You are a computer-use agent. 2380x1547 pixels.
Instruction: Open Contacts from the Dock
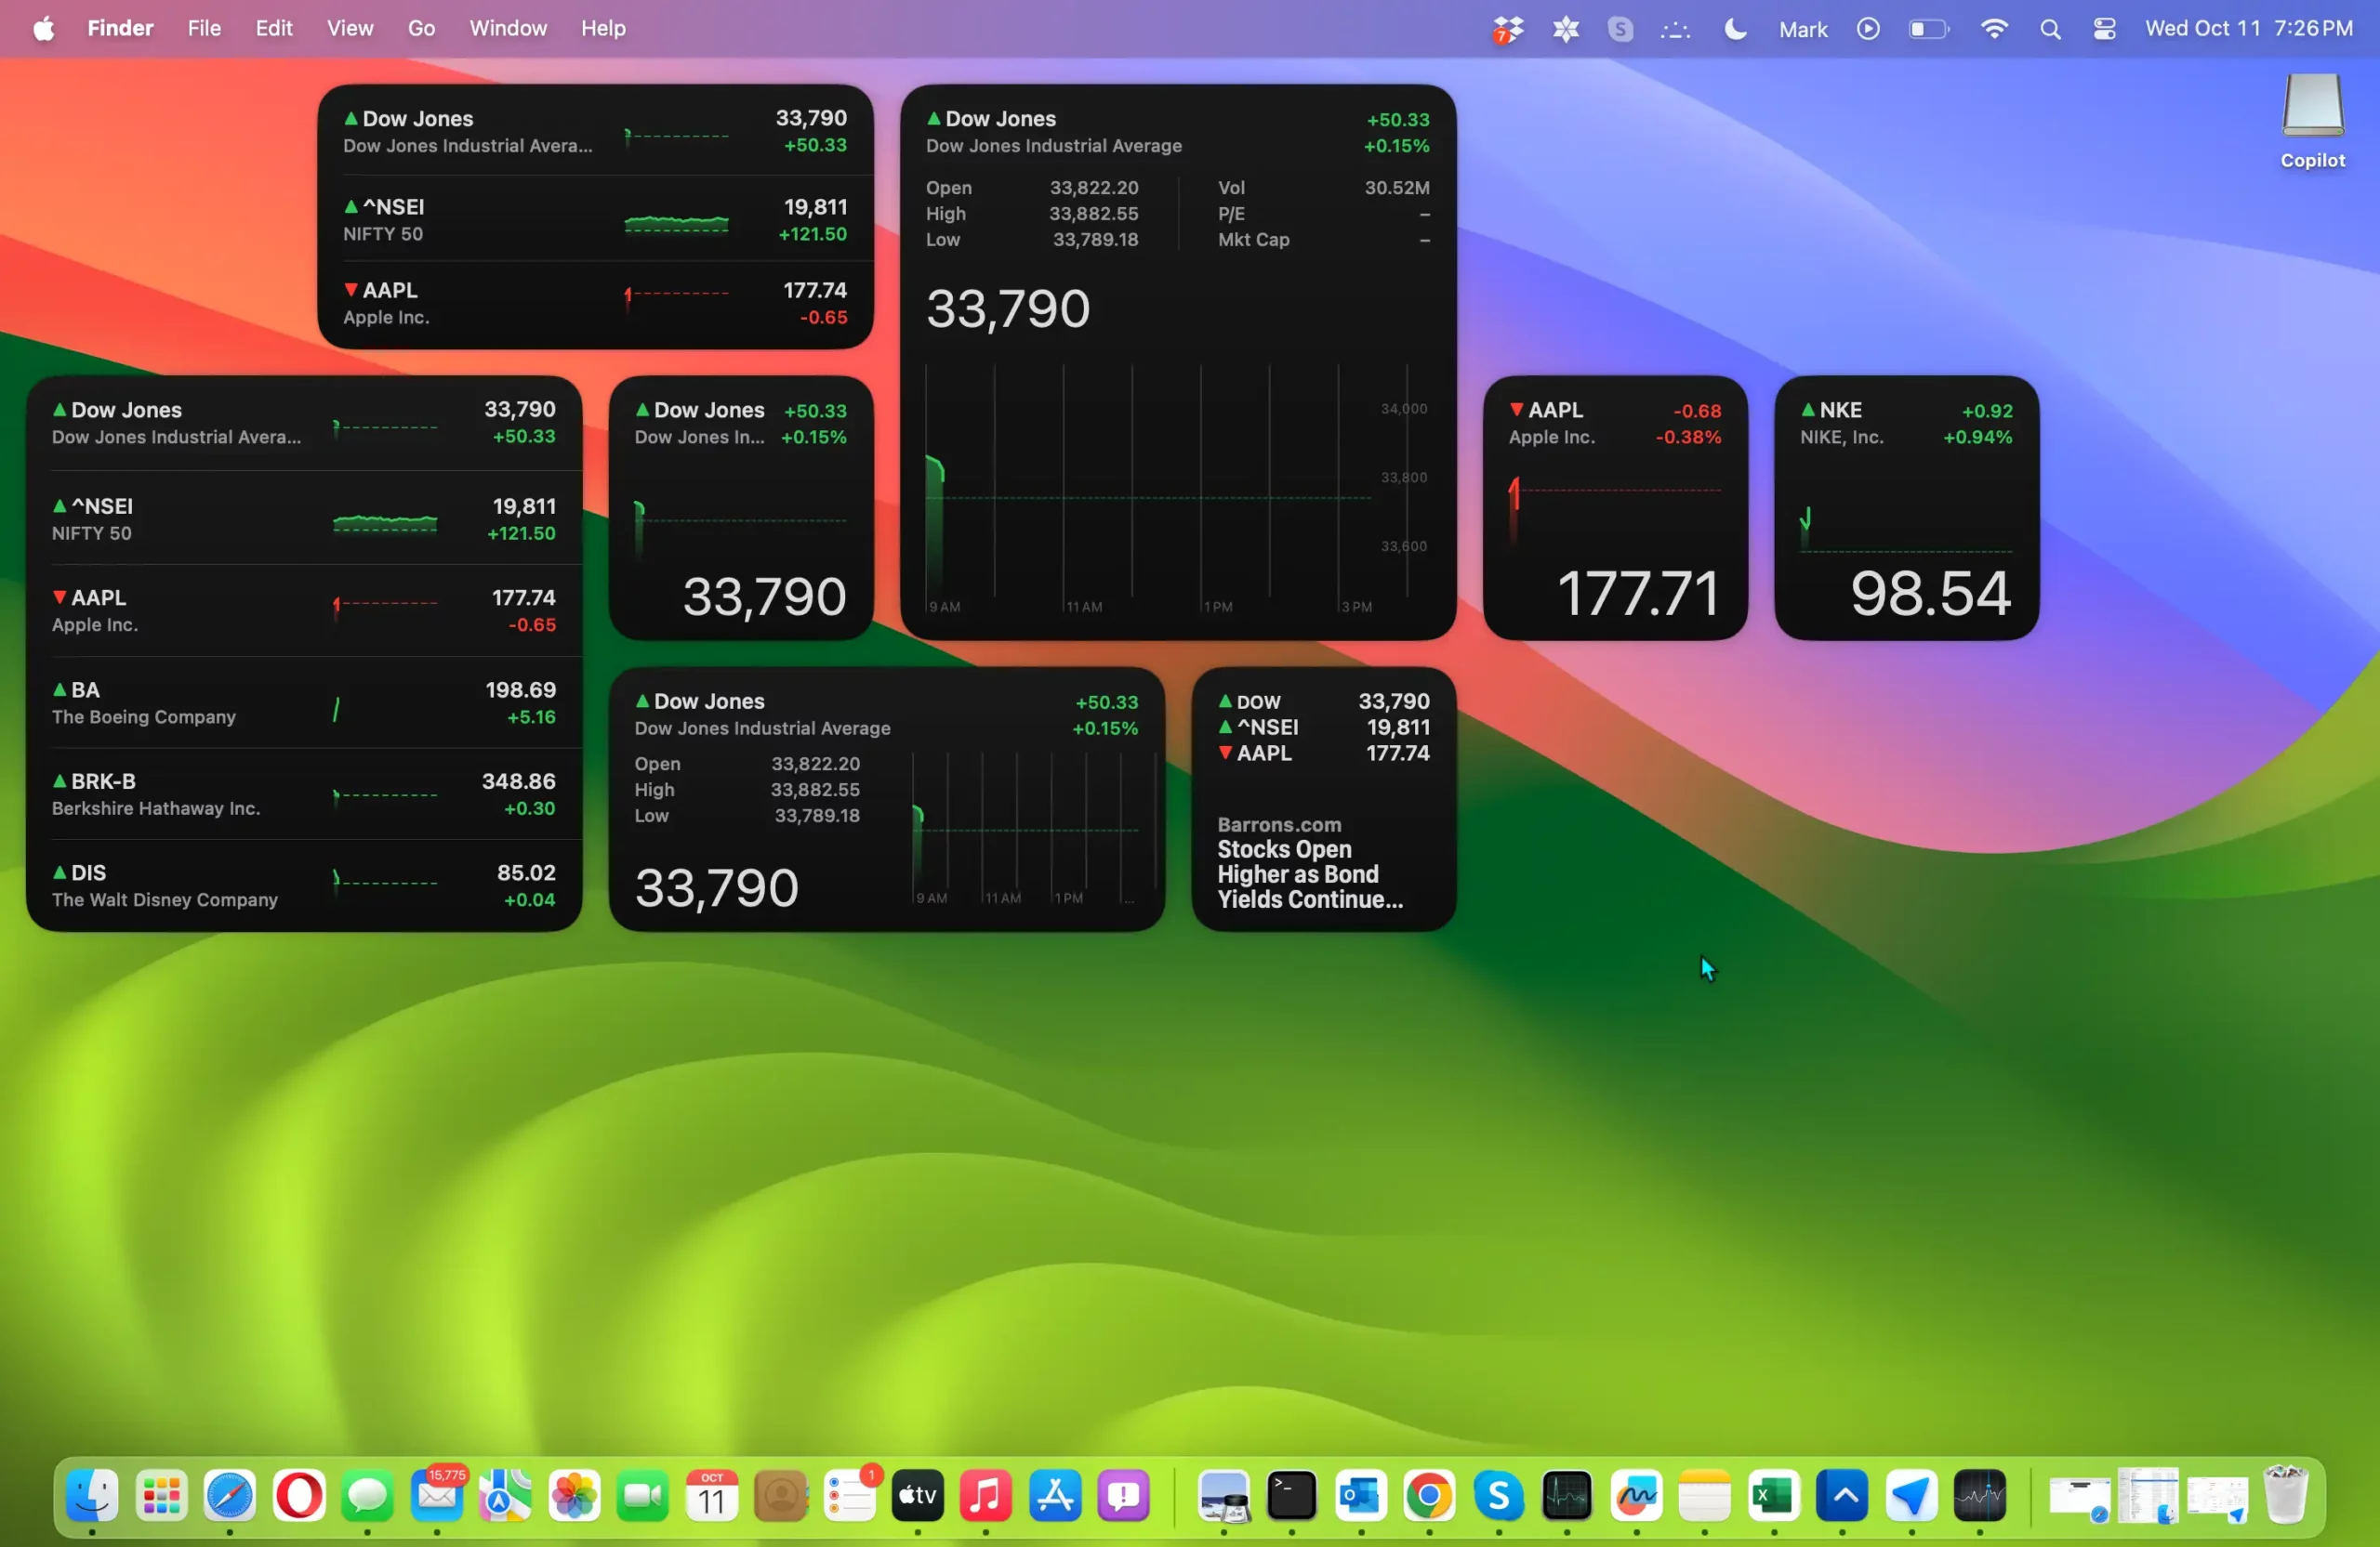(781, 1495)
